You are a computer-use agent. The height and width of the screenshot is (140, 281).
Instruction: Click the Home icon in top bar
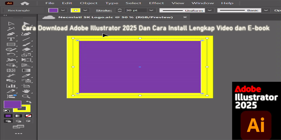pos(25,3)
